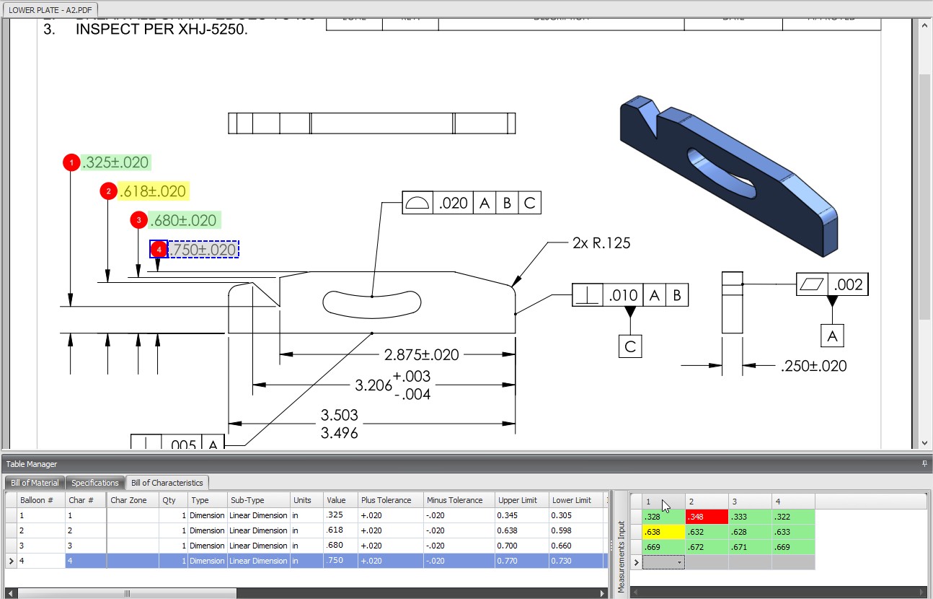This screenshot has height=599, width=933.
Task: Open dropdown in empty measurement cell
Action: (679, 561)
